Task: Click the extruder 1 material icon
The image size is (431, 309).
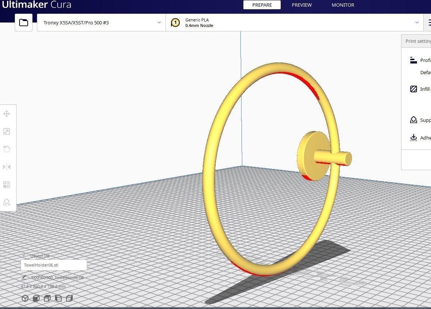Action: point(175,23)
